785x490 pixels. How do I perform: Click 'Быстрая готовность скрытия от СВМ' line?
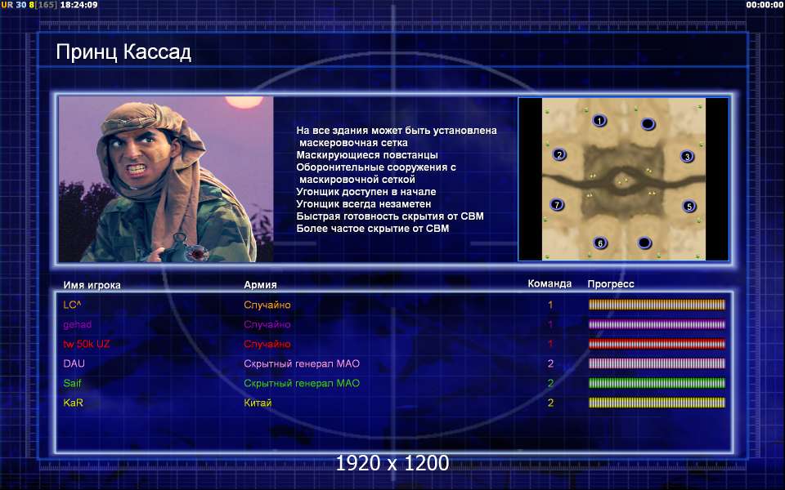click(x=390, y=216)
